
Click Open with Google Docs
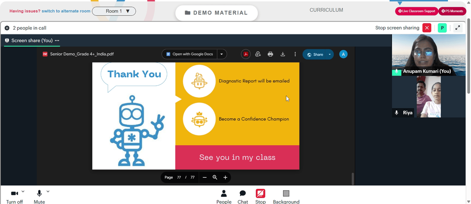(x=190, y=54)
